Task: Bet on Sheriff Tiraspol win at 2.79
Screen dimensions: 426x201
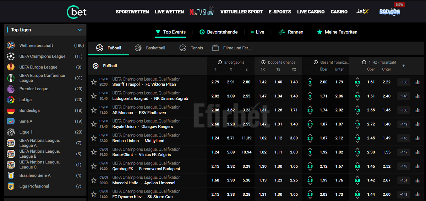Action: [215, 82]
